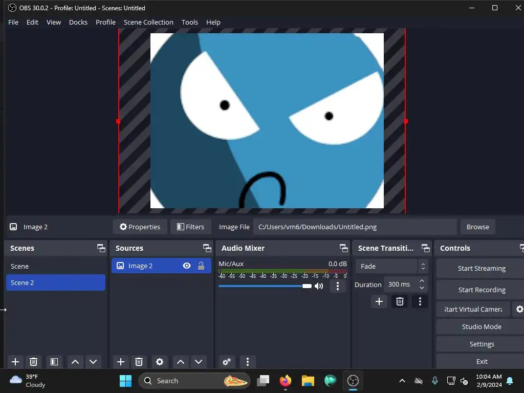This screenshot has width=524, height=393.
Task: Open advanced audio properties gears icon
Action: [227, 362]
